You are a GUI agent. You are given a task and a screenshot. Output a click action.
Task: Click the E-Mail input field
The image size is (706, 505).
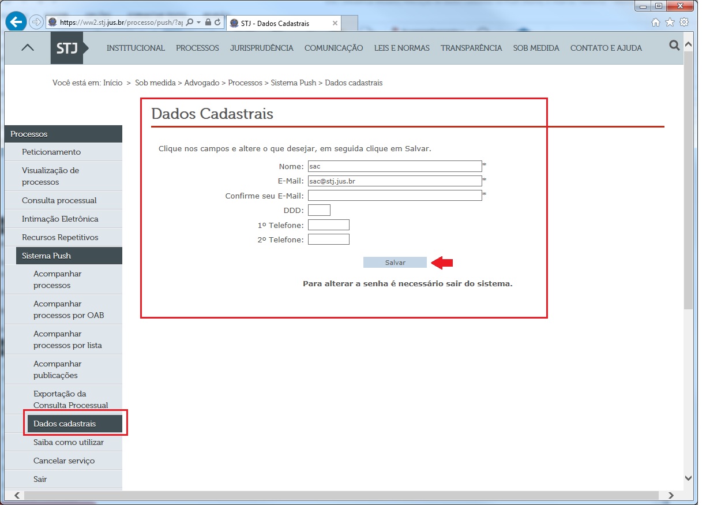[x=395, y=181]
